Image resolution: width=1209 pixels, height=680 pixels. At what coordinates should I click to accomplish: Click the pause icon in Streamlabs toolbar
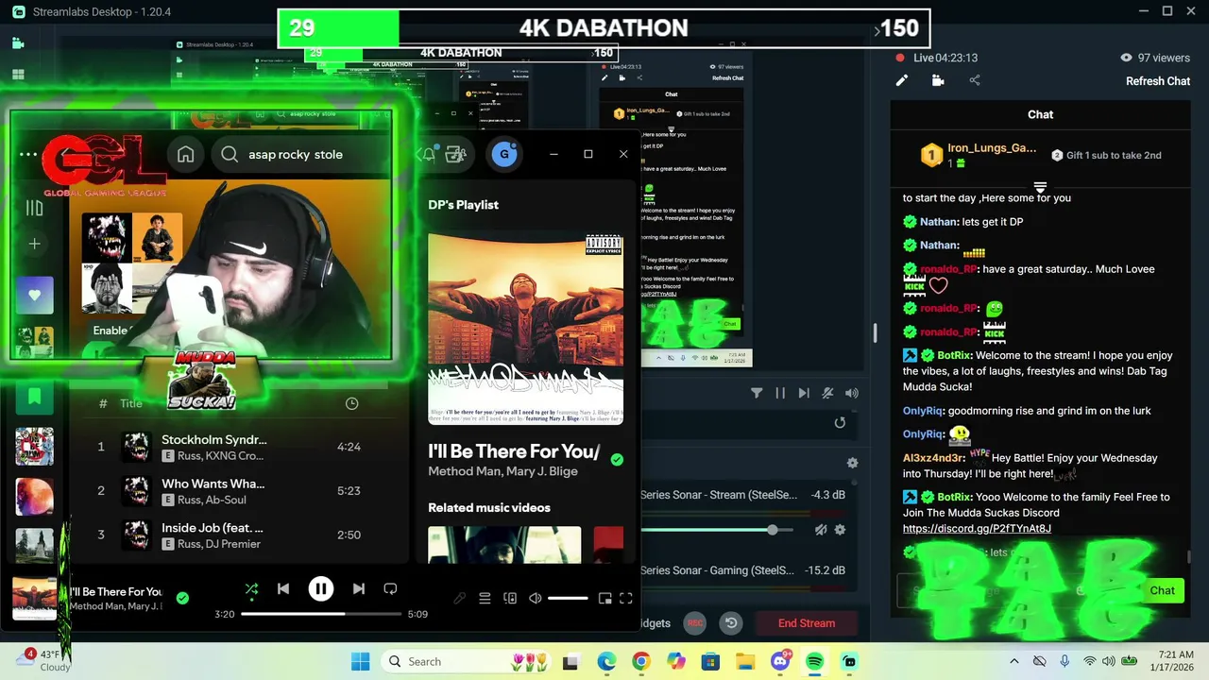point(780,393)
